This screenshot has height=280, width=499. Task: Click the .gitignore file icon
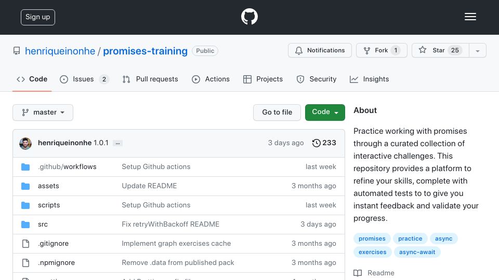(25, 244)
